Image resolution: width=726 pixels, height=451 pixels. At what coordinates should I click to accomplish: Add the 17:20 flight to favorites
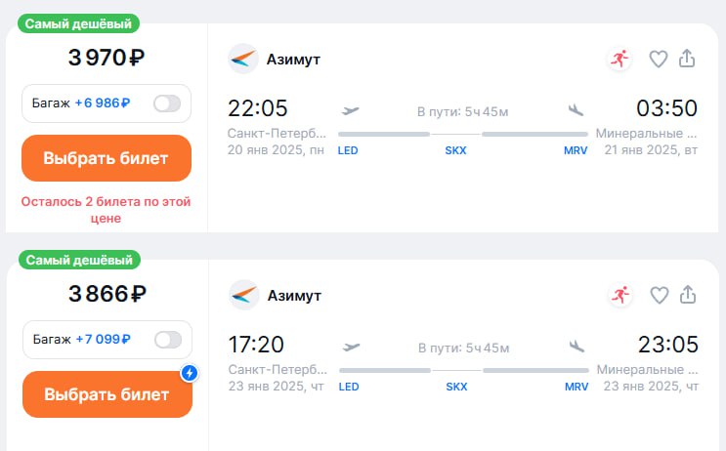[659, 295]
